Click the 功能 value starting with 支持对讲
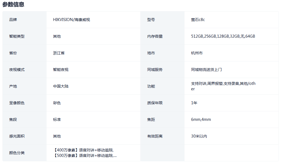The width and height of the screenshot is (281, 164). point(223,86)
